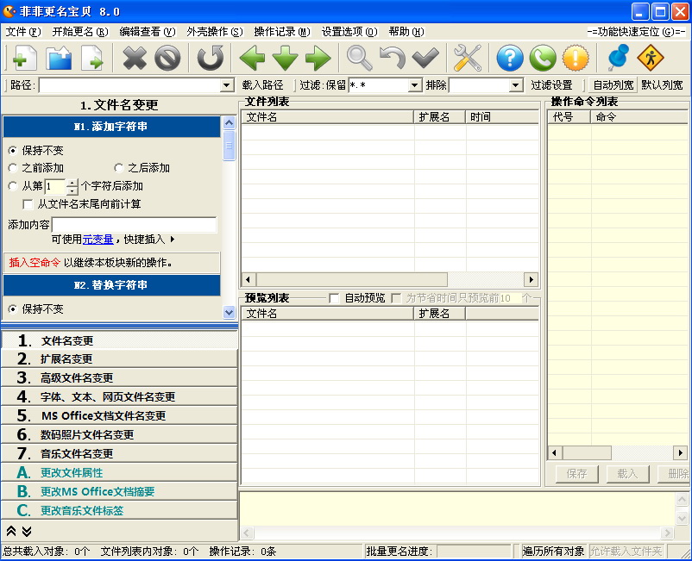Select A. 更改文件属性 category

(x=119, y=472)
